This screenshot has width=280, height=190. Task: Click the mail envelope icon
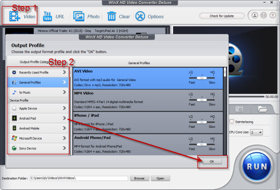pos(264,15)
